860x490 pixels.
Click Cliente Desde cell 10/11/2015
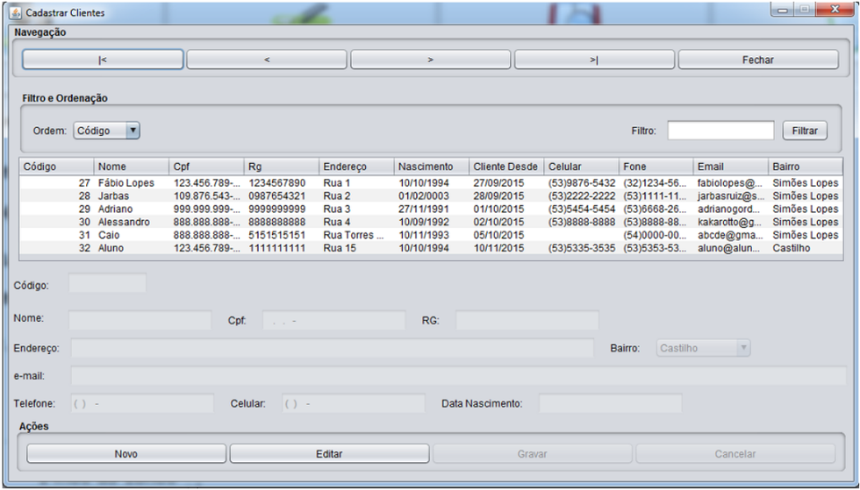click(x=507, y=248)
